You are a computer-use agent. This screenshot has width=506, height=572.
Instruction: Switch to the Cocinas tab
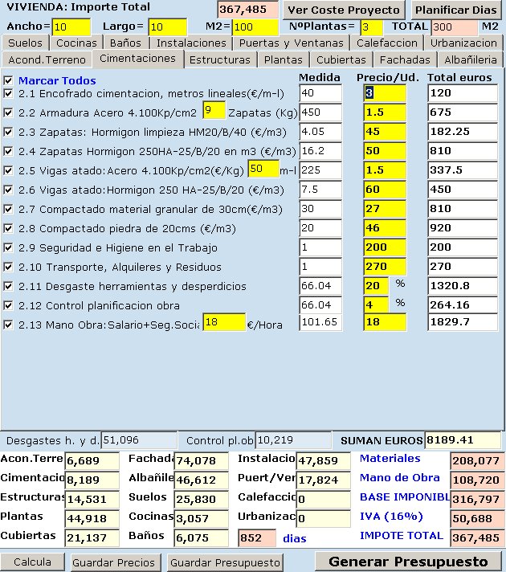click(76, 43)
